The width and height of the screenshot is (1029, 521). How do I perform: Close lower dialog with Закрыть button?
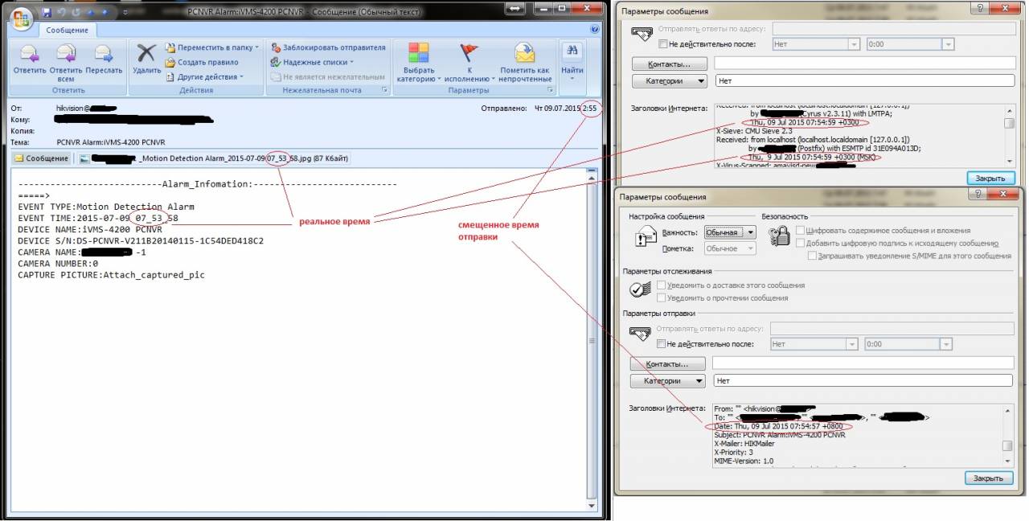989,478
